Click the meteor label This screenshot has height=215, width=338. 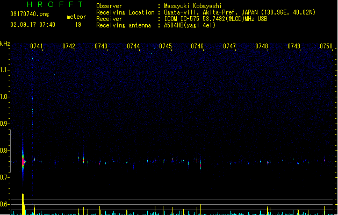76,17
